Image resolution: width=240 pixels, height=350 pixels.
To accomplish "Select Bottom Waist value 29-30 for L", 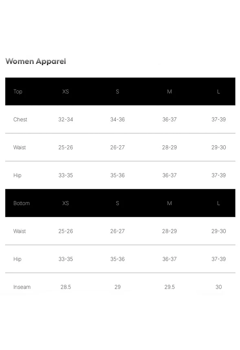I will (218, 231).
